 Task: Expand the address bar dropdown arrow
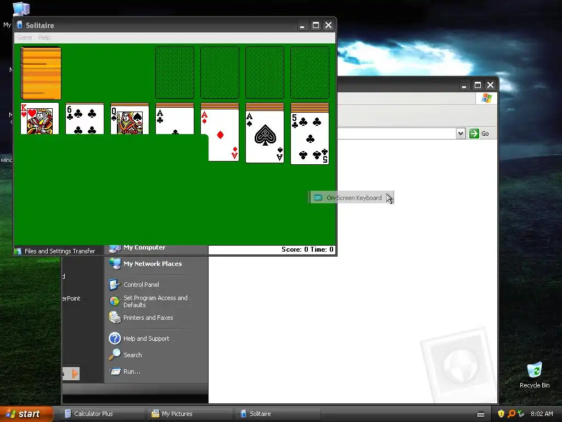(460, 134)
